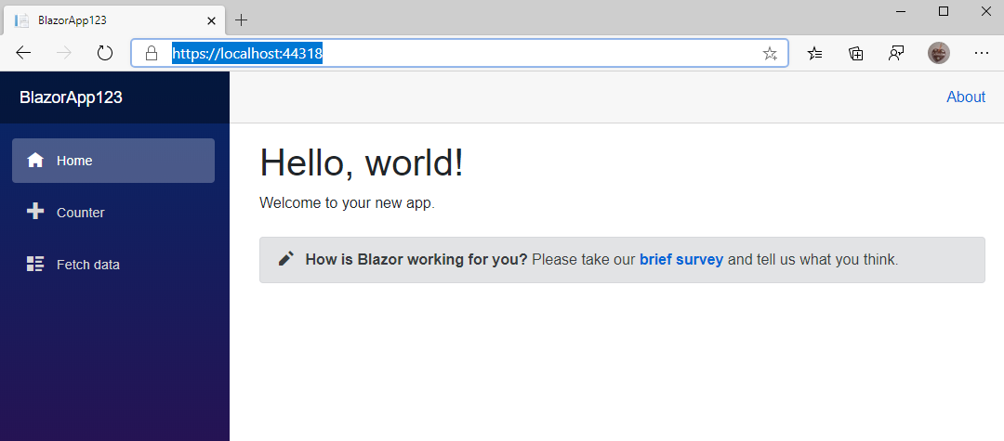The height and width of the screenshot is (441, 1004).
Task: Click the lock site-info icon
Action: pos(152,53)
